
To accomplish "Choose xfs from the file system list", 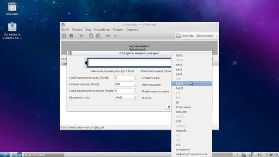I will 192,144.
